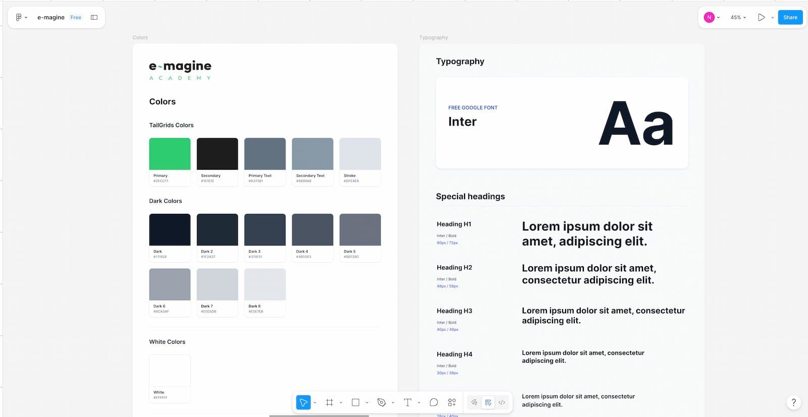Expand the Text tool options arrow
The width and height of the screenshot is (808, 417).
point(419,403)
